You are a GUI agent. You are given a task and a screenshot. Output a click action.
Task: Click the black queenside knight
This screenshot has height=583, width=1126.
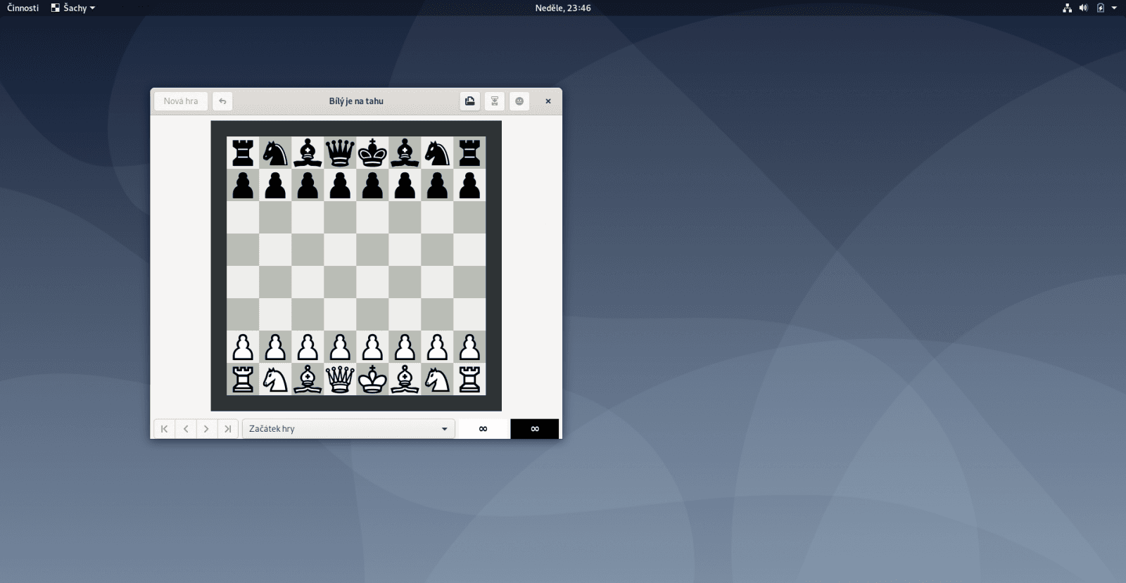(275, 153)
